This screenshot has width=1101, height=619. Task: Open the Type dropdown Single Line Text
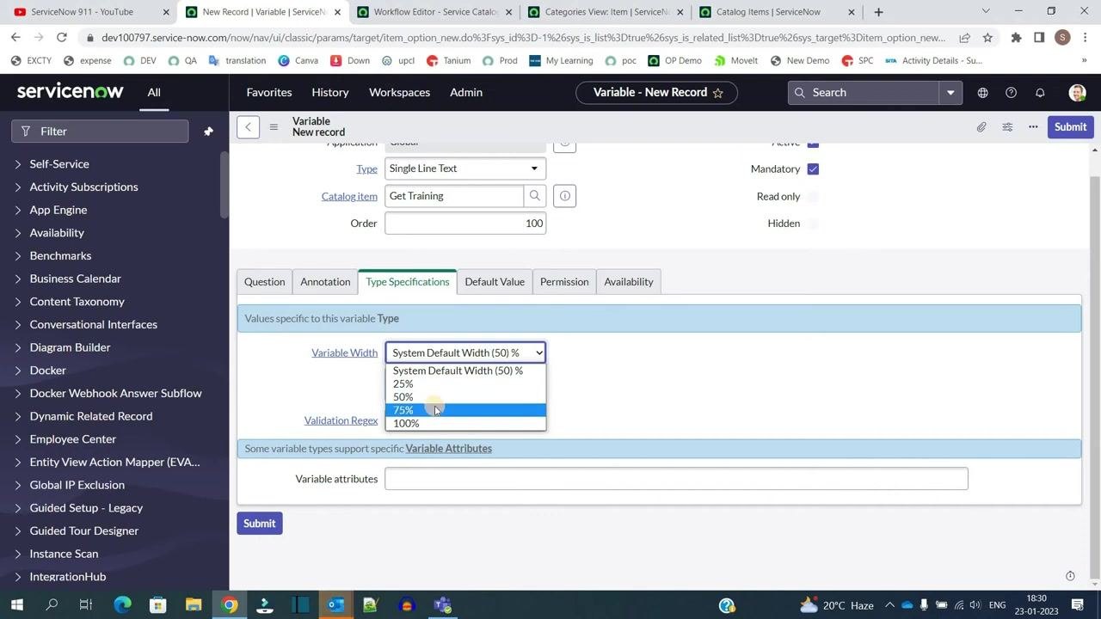465,169
